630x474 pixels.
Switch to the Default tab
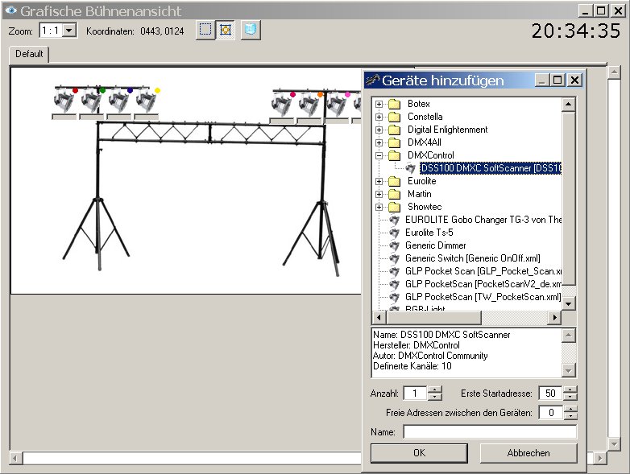point(29,54)
